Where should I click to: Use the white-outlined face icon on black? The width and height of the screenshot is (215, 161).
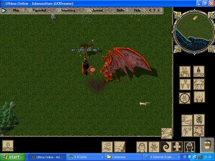tap(189, 147)
